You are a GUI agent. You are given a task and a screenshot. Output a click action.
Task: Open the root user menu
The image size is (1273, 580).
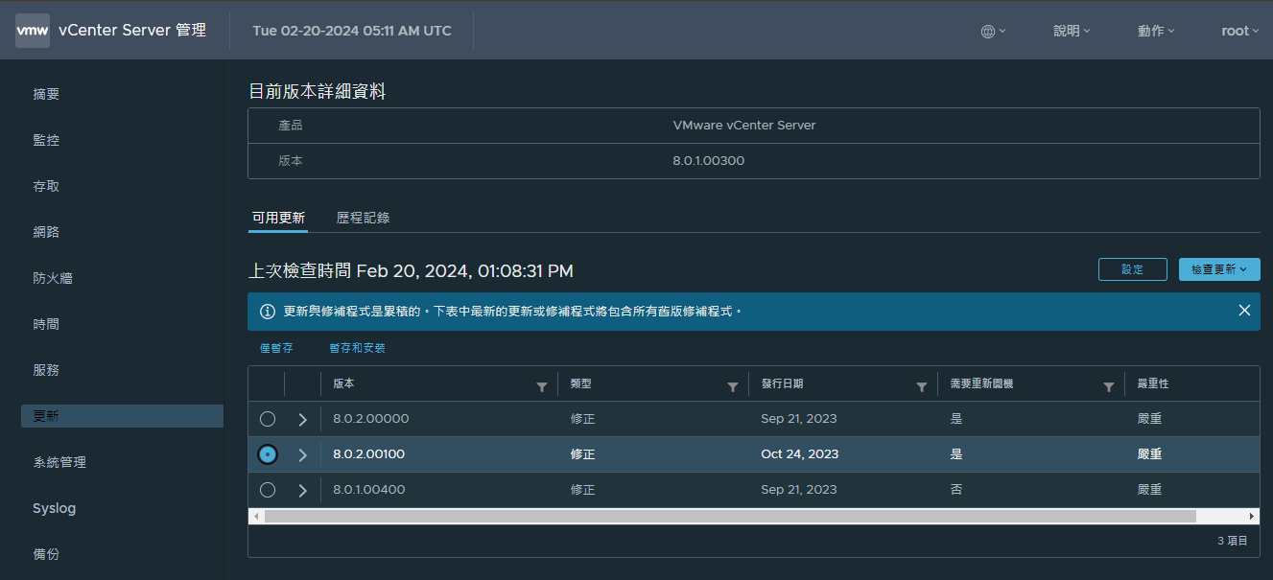pos(1240,31)
